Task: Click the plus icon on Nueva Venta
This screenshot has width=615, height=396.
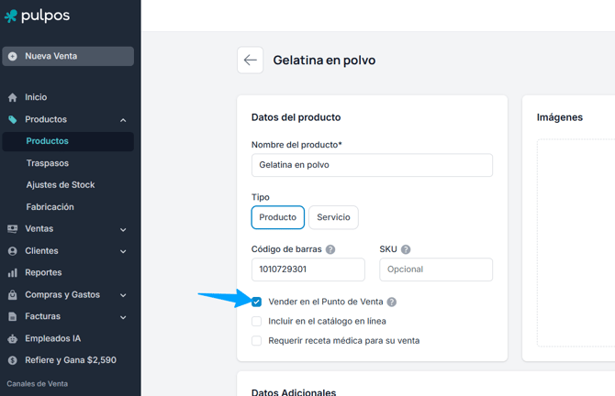Action: tap(13, 57)
